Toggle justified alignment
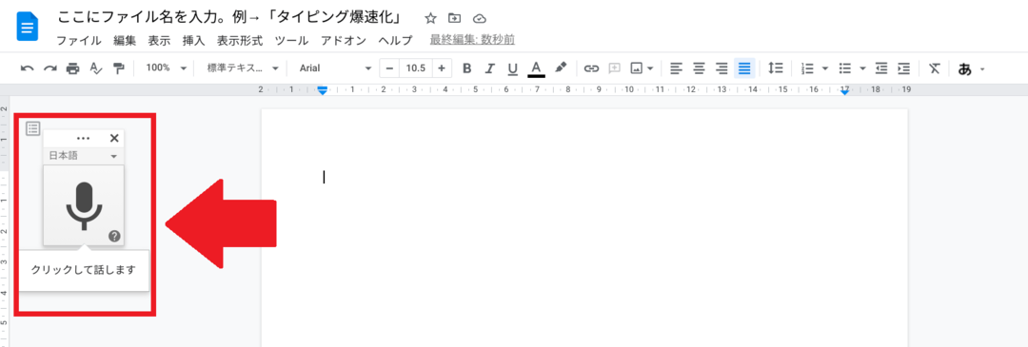This screenshot has width=1028, height=347. 744,68
